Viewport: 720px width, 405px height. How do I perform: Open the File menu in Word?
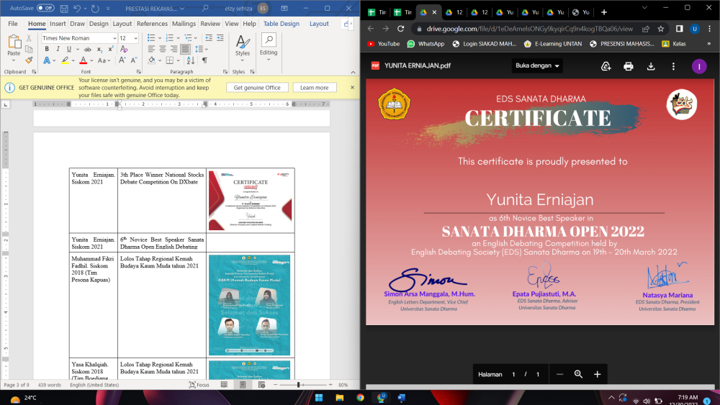point(13,24)
